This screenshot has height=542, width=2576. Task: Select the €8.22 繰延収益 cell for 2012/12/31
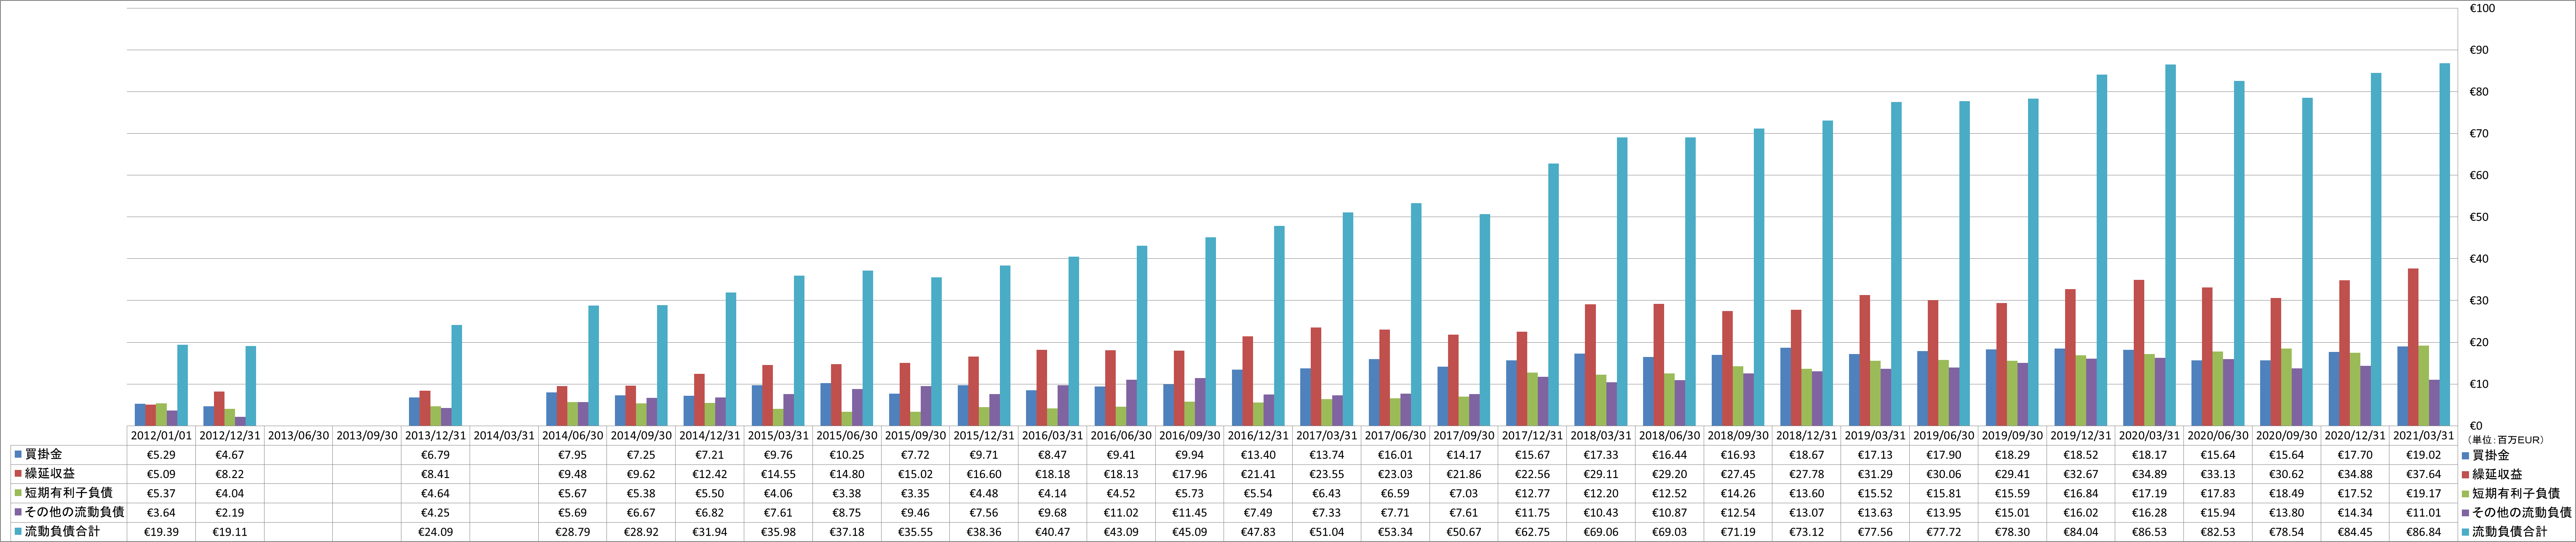pos(230,475)
